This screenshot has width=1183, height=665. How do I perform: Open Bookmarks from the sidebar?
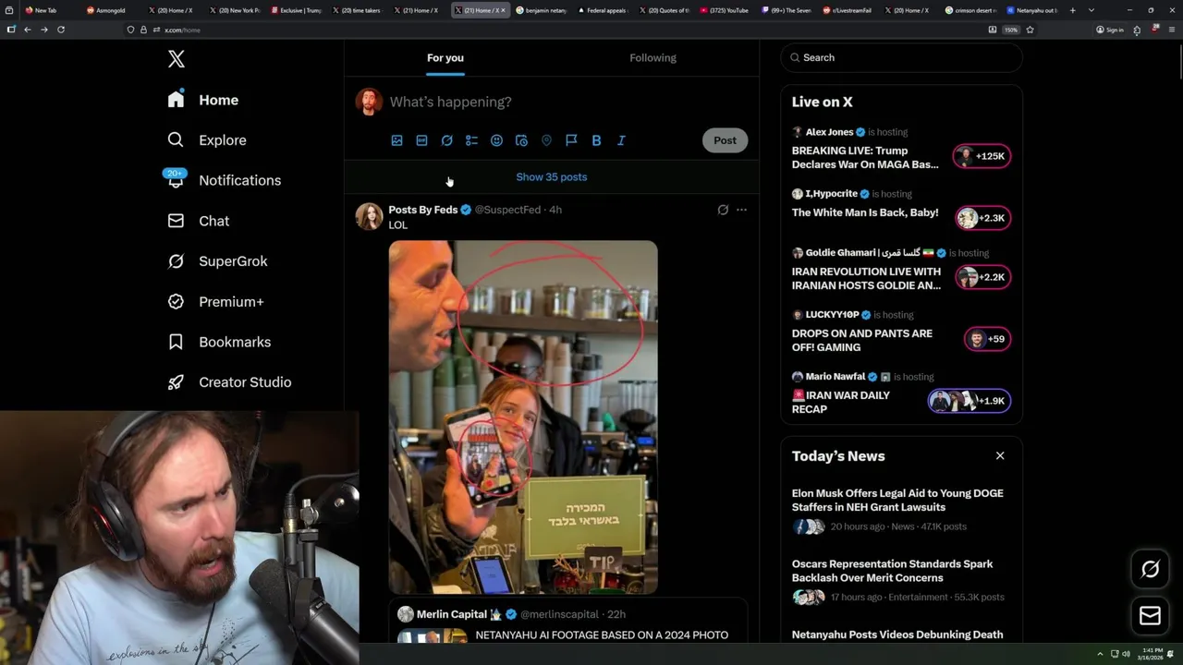[x=219, y=342]
